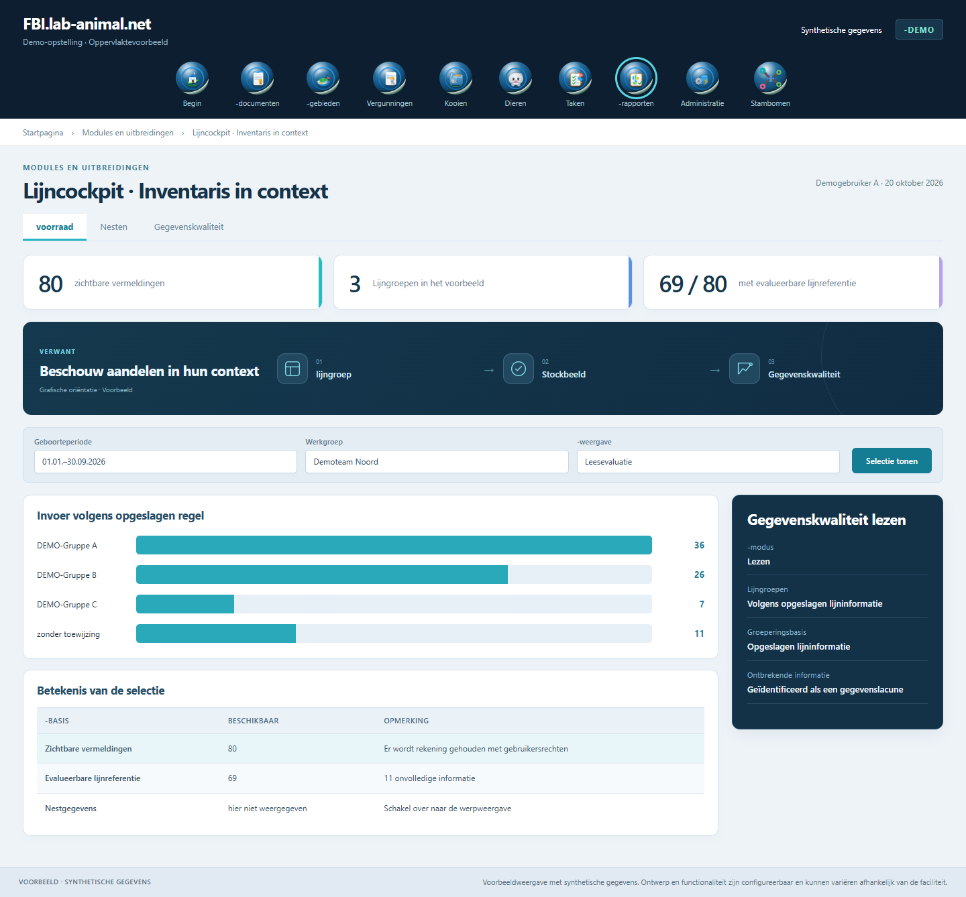The height and width of the screenshot is (897, 966).
Task: Open the -weergave field showing Leesevaluatie
Action: (x=708, y=461)
